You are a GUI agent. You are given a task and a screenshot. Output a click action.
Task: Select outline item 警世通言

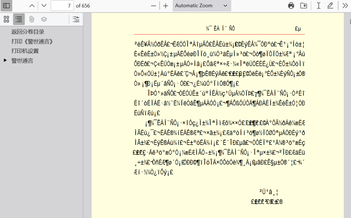[22, 61]
